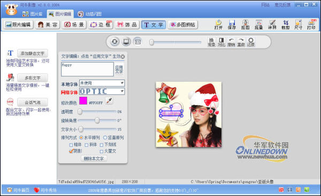Open the 裁剪 (crop) tool
Viewport: 321px width, 196px height.
tap(285, 25)
